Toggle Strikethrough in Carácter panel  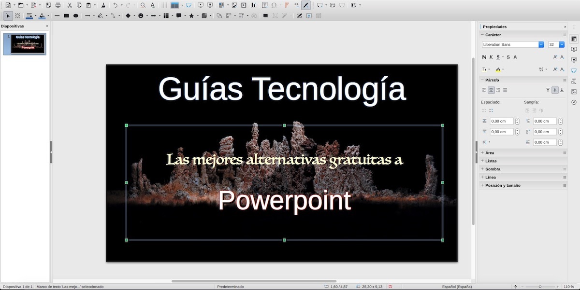point(508,57)
